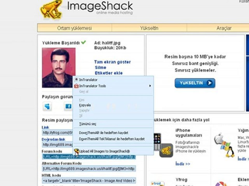Click the InTranslator Tools menu icon
This screenshot has width=249, height=186.
[76, 86]
